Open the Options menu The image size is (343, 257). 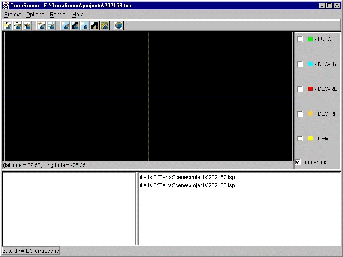[35, 15]
